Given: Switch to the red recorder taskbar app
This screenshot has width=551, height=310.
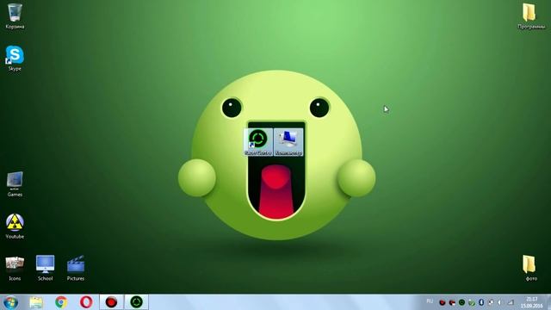Looking at the screenshot, I should [111, 302].
